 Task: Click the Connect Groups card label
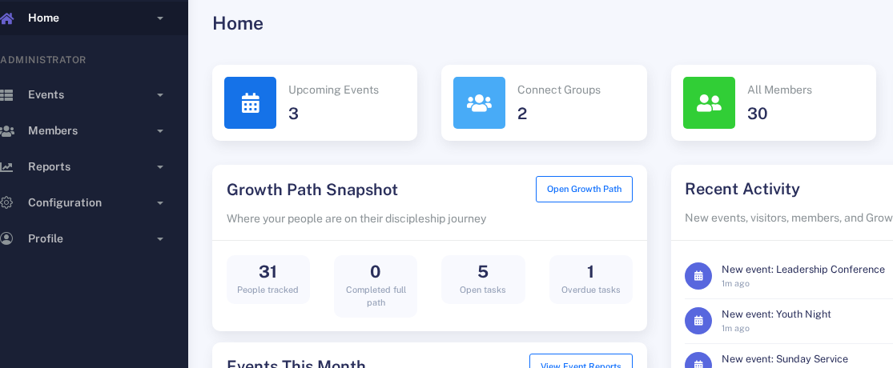(x=559, y=90)
